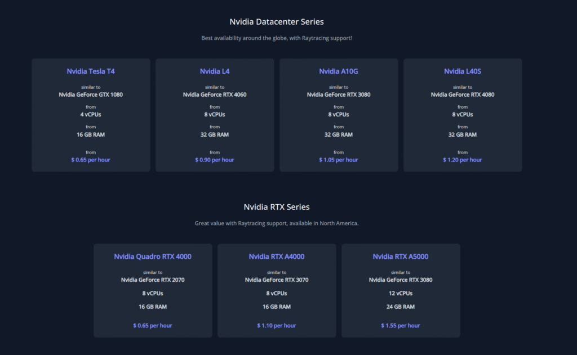Select the Nvidia RTX A4000 title
577x355 pixels.
(277, 257)
